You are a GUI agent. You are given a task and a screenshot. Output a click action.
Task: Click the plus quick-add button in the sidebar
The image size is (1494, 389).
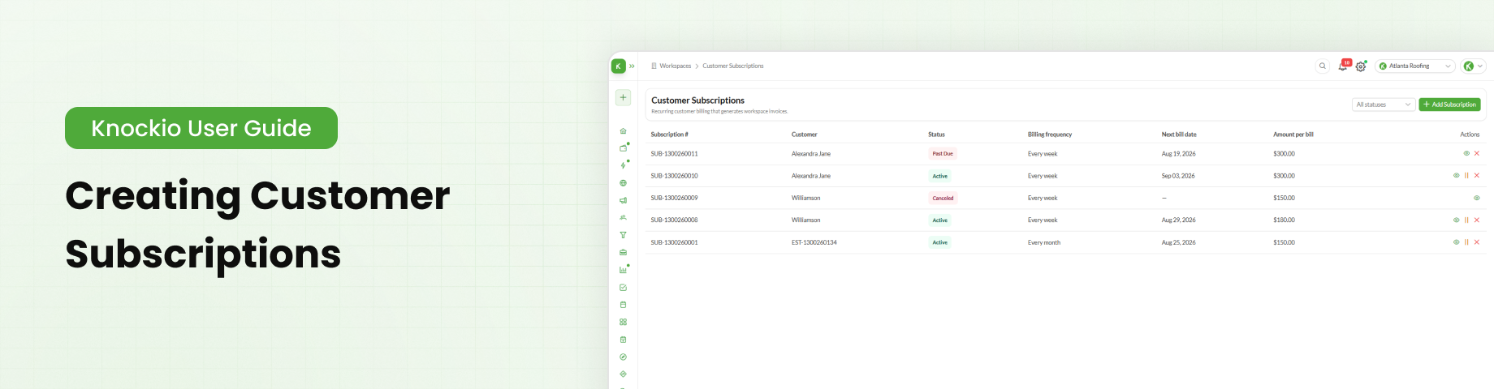click(x=623, y=97)
